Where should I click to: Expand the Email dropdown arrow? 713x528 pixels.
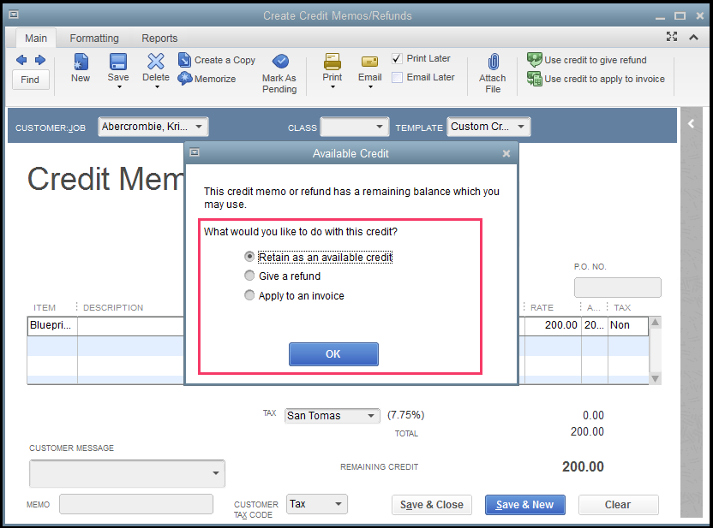pos(370,86)
